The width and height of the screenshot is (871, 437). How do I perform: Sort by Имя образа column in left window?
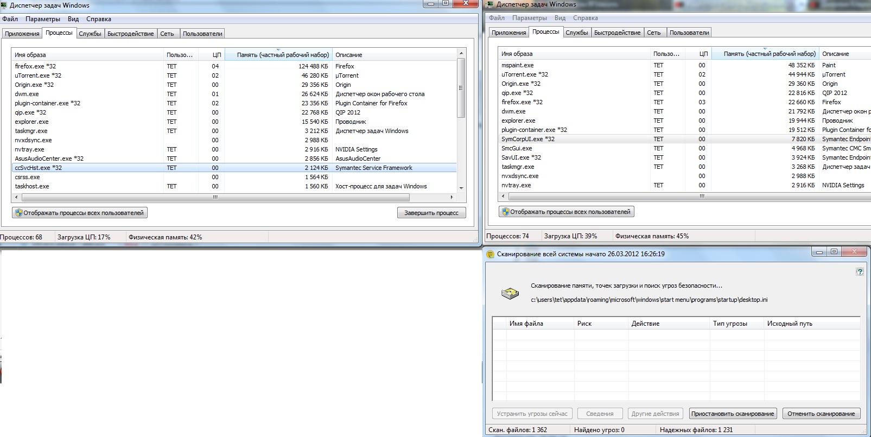pos(87,55)
